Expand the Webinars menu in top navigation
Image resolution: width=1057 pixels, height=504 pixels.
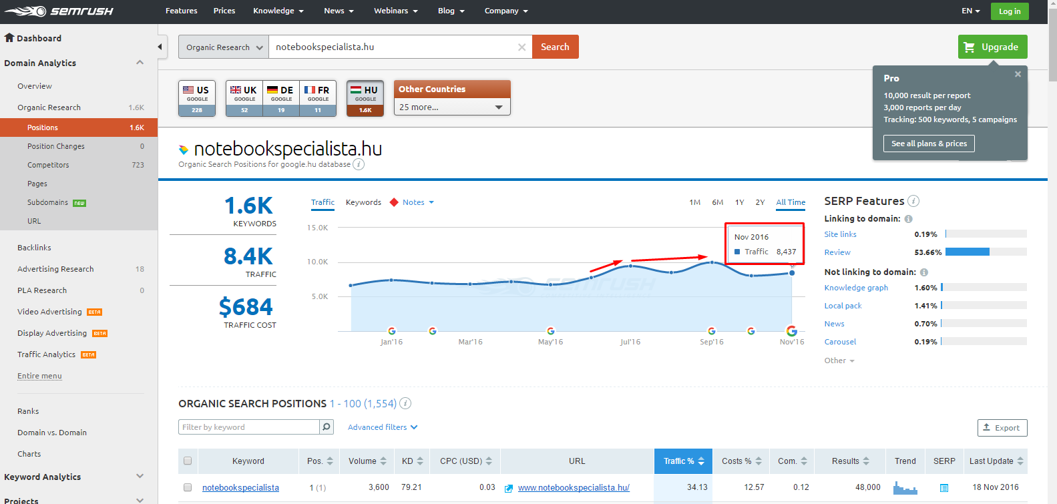coord(396,11)
